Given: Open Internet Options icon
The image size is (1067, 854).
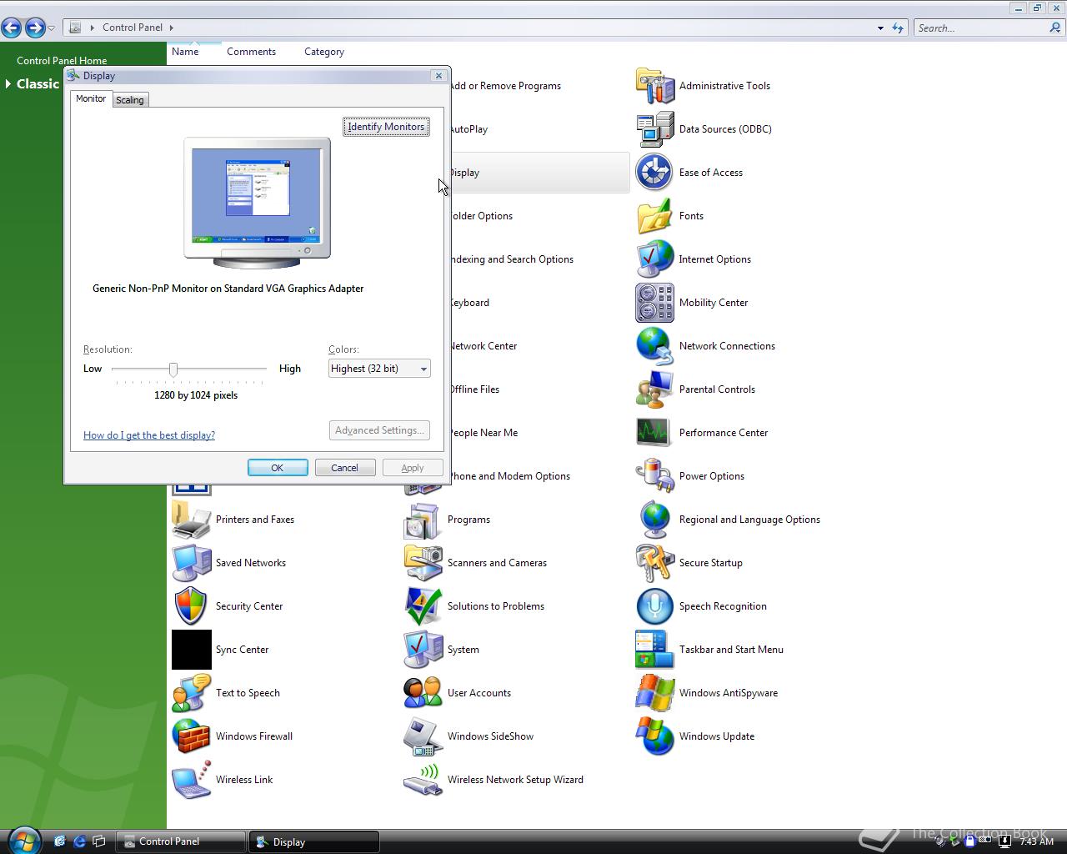Looking at the screenshot, I should (654, 259).
